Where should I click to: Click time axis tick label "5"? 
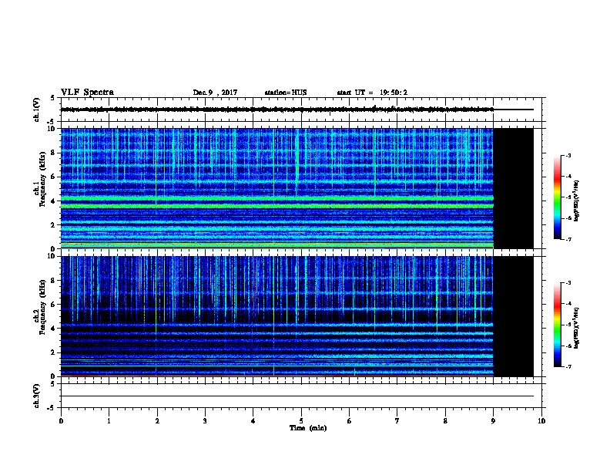[301, 420]
